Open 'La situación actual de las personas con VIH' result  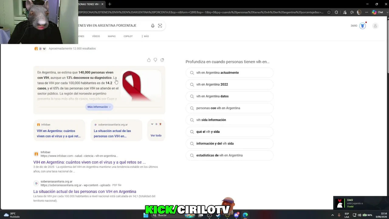pos(85,191)
